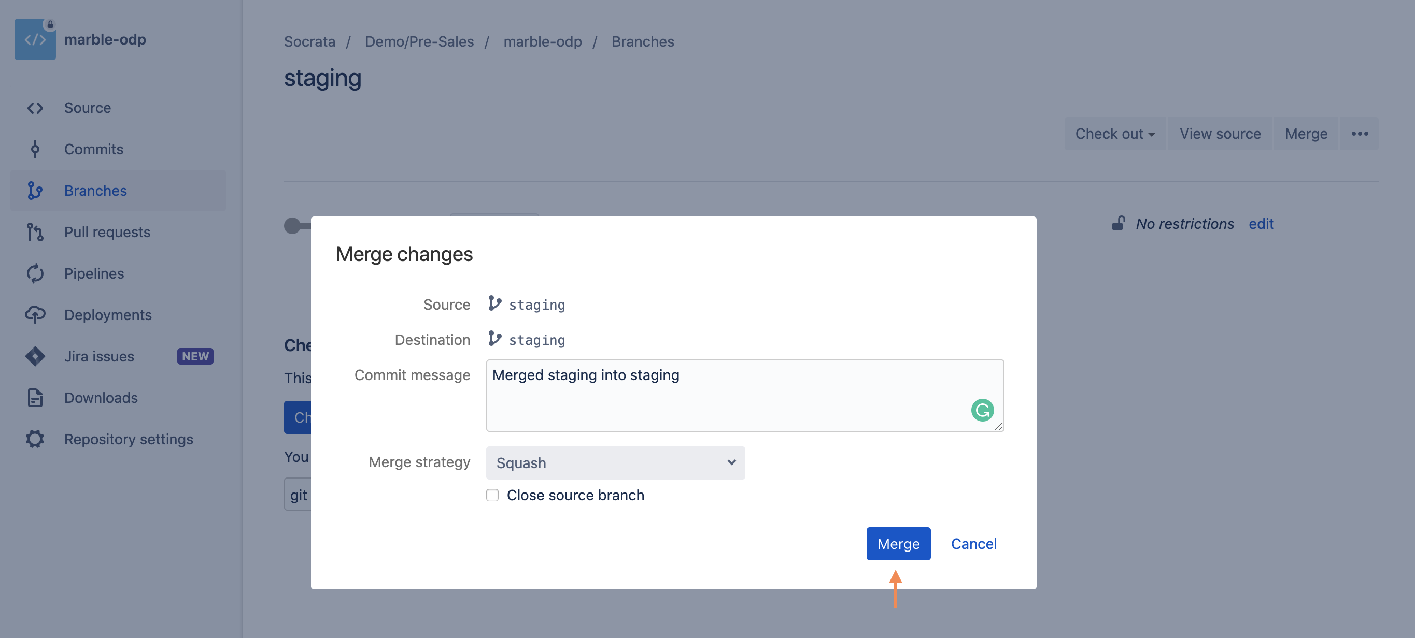The height and width of the screenshot is (638, 1415).
Task: Click the Commits icon in sidebar
Action: (35, 149)
